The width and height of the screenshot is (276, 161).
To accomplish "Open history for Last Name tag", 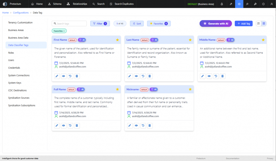I will [x=143, y=76].
